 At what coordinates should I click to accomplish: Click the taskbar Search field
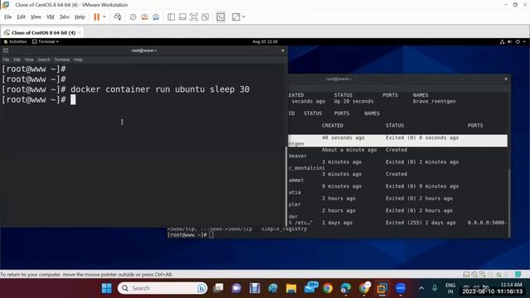162,288
